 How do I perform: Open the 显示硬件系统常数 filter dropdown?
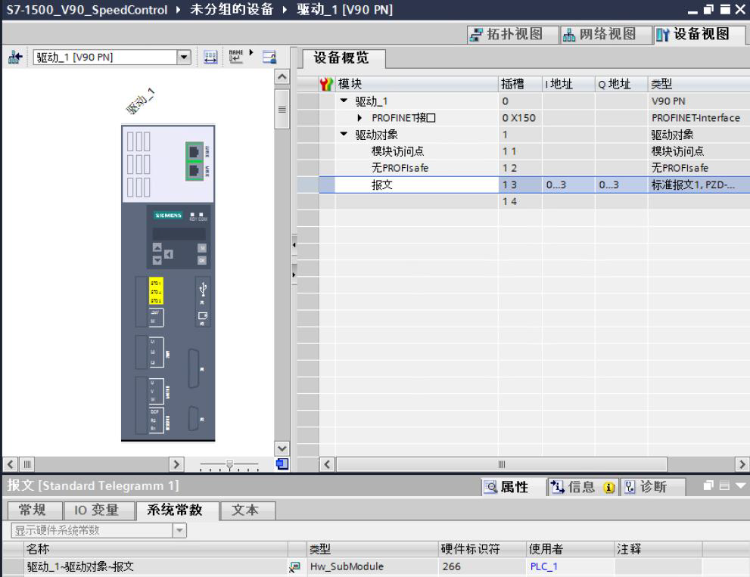179,530
